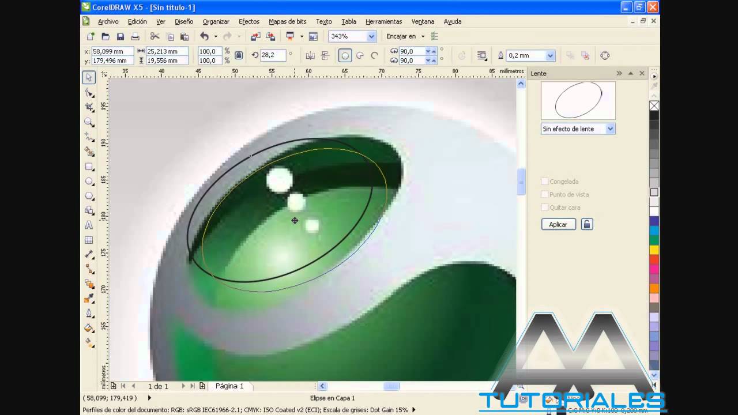738x415 pixels.
Task: Select the Table tool
Action: (x=89, y=240)
